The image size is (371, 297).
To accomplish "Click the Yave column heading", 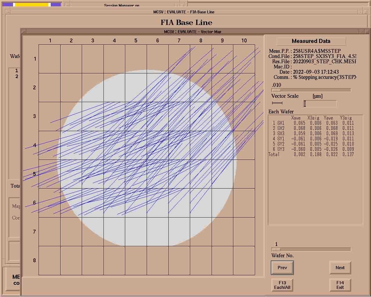I will 328,118.
